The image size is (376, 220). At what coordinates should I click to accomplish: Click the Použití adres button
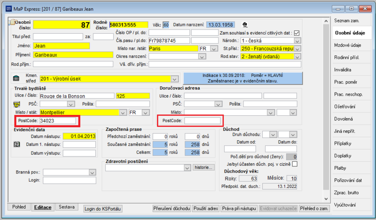[x=206, y=209]
